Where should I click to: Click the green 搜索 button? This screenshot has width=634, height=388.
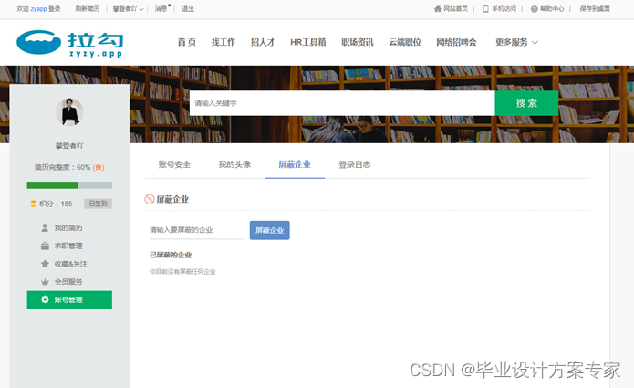526,103
